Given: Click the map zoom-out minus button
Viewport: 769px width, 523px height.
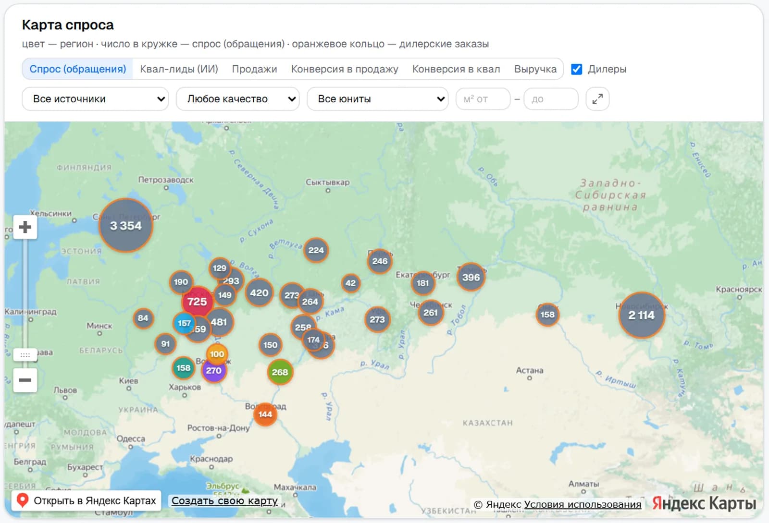Looking at the screenshot, I should [25, 380].
